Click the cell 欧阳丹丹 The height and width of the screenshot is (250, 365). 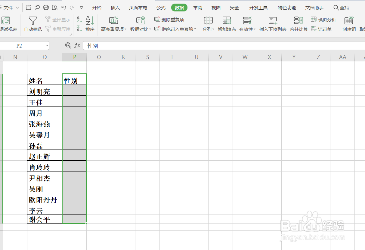45,199
